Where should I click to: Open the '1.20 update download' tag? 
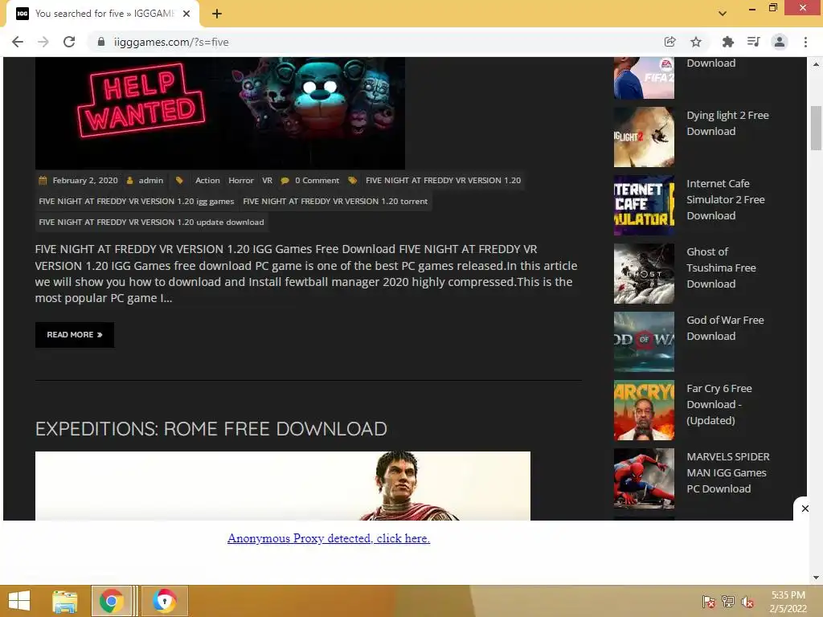click(151, 223)
